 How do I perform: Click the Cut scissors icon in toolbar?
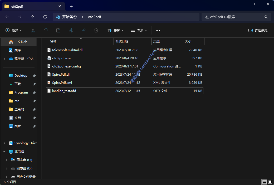[33, 30]
